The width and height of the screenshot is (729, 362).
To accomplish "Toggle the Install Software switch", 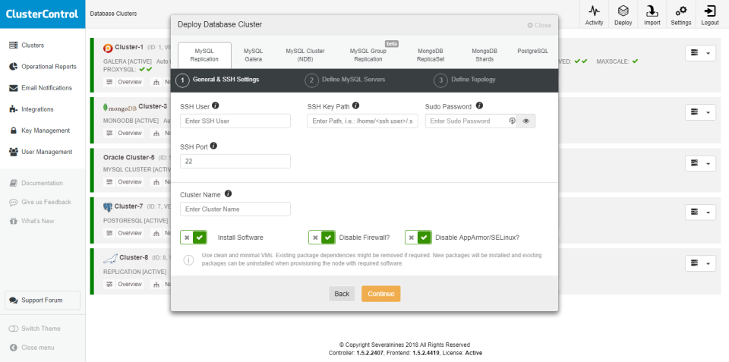I will click(x=194, y=238).
